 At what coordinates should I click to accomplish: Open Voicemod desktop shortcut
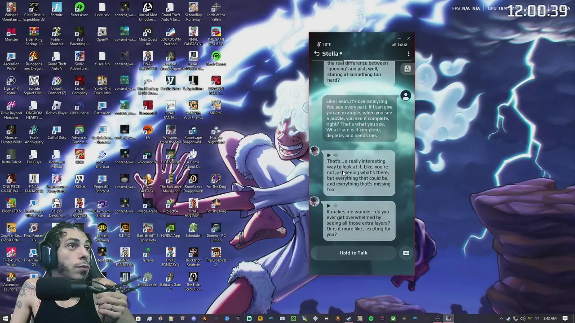[148, 157]
